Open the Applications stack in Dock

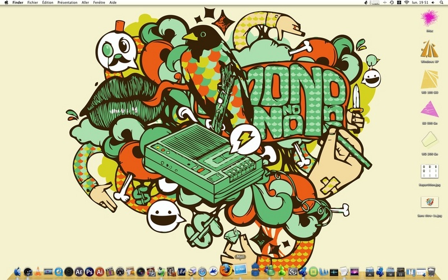370,272
